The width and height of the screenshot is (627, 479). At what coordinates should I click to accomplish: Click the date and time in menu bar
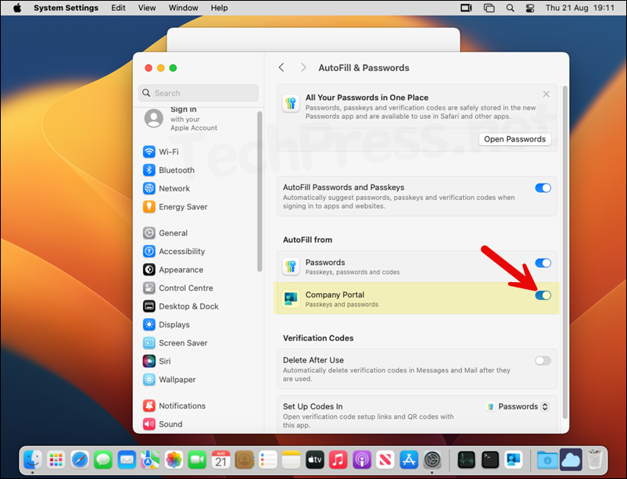580,8
